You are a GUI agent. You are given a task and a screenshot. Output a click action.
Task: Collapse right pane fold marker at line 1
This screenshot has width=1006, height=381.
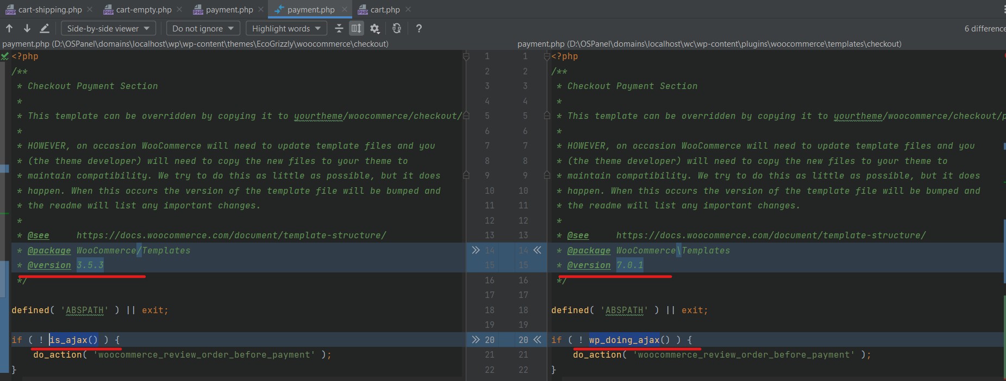(547, 56)
